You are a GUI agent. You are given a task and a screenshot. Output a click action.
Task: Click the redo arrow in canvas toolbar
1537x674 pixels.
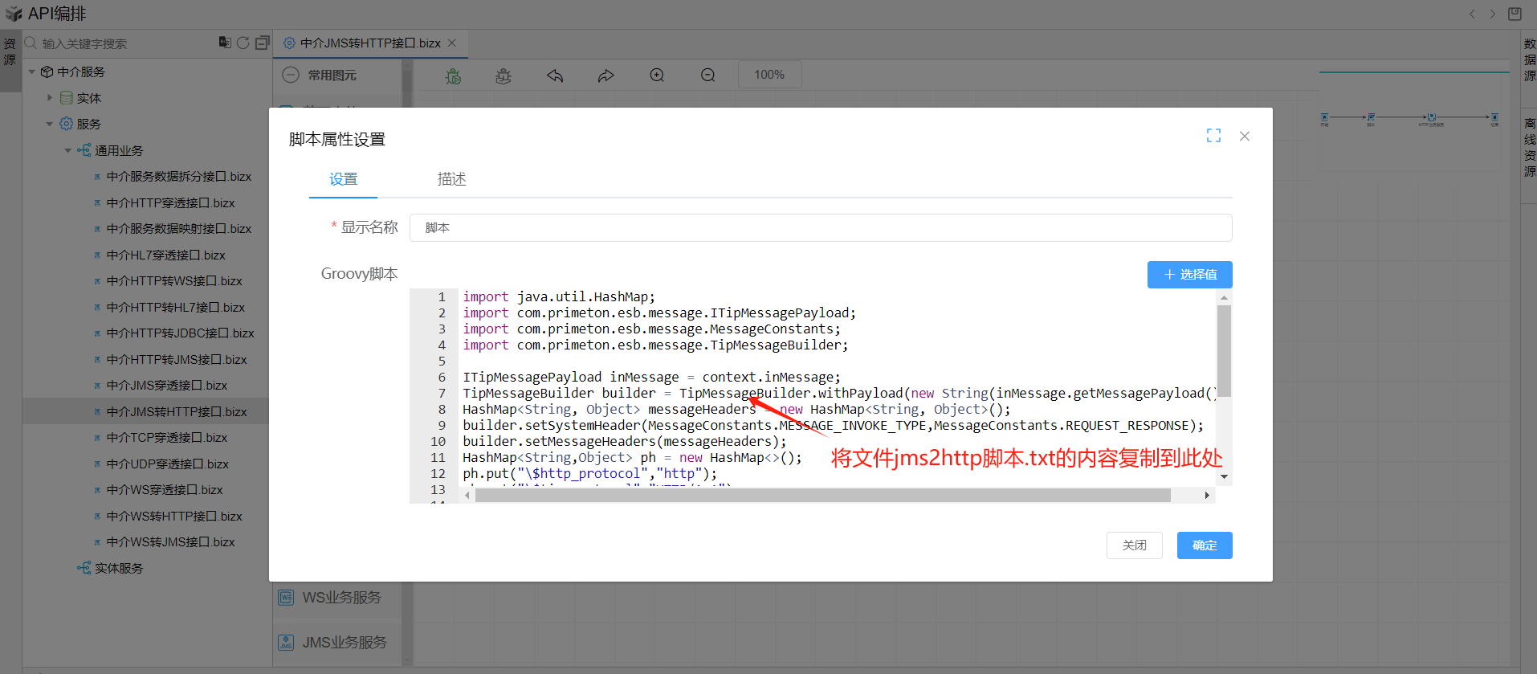point(605,76)
